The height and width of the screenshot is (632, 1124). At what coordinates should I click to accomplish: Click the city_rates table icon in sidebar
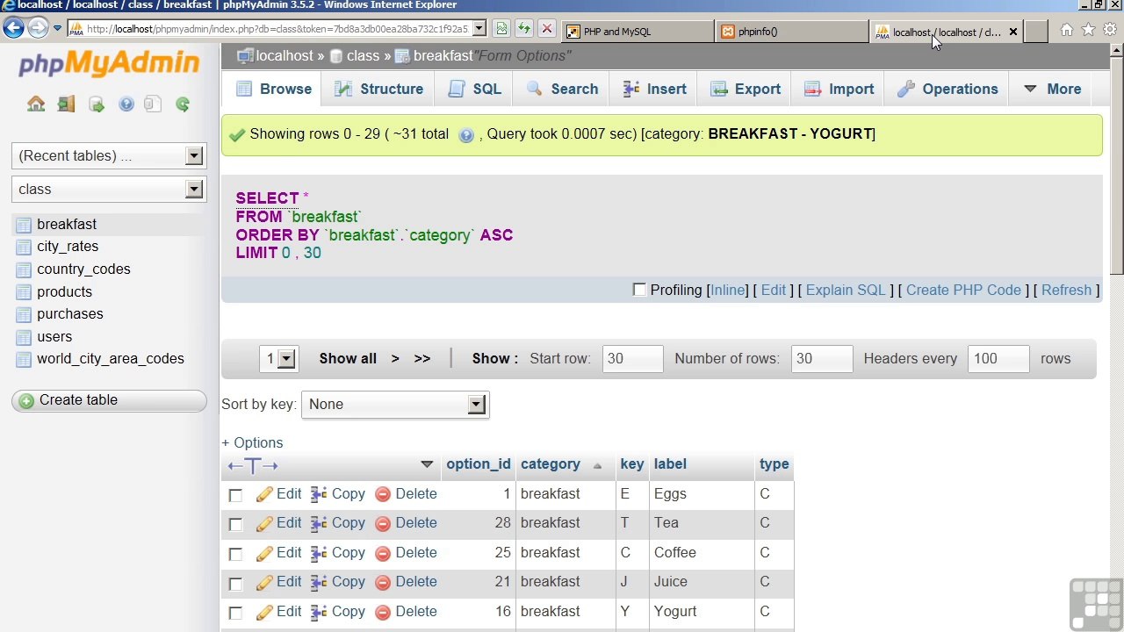click(x=24, y=247)
